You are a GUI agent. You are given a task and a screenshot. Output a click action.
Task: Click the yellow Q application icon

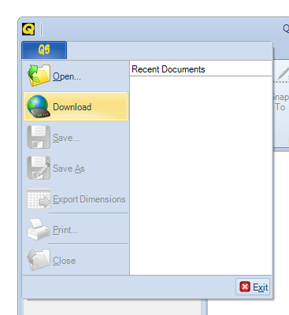[x=28, y=29]
